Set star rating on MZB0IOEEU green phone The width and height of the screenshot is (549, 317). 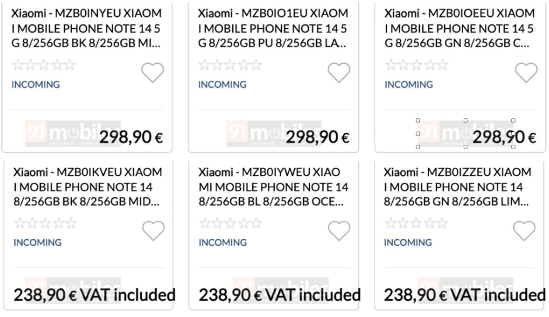coord(417,65)
